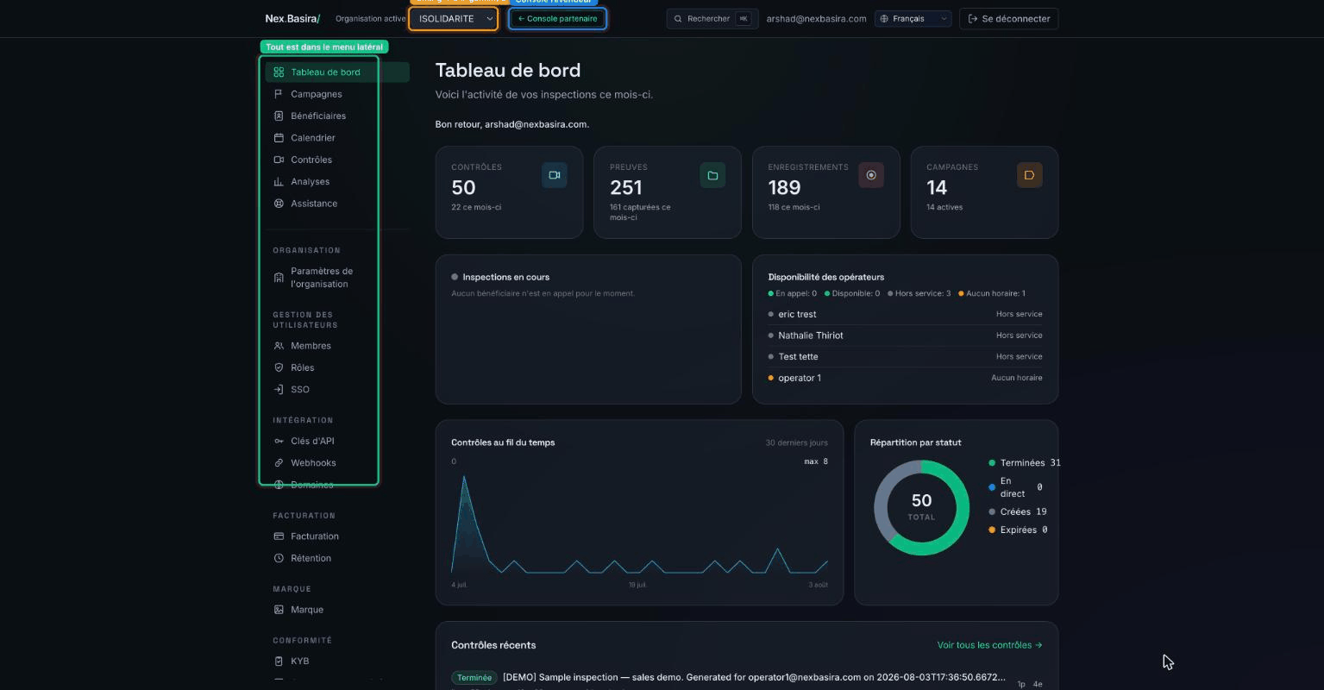Click the Marque image icon

[279, 610]
